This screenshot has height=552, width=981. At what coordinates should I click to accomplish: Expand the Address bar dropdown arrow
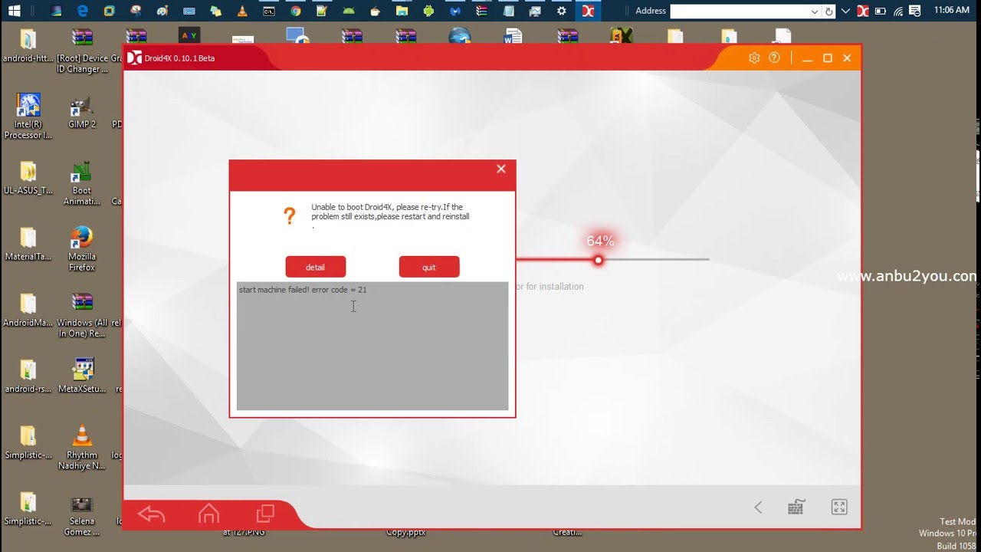815,11
